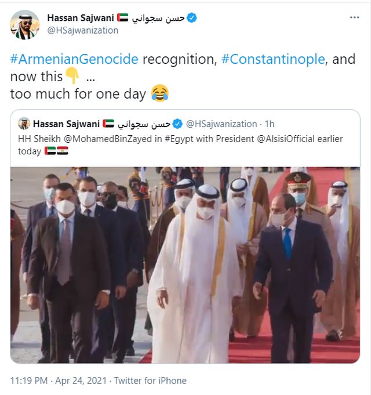Screen dimensions: 371x395
Task: Click the UAE flag emoji beside the top name
Action: pyautogui.click(x=122, y=18)
